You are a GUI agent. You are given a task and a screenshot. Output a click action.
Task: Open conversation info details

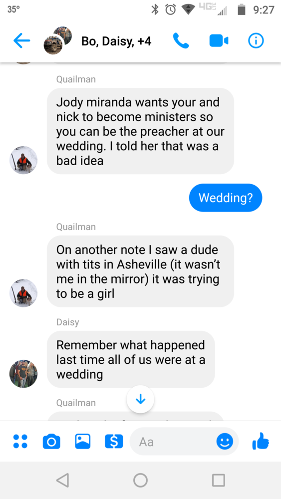(x=256, y=41)
